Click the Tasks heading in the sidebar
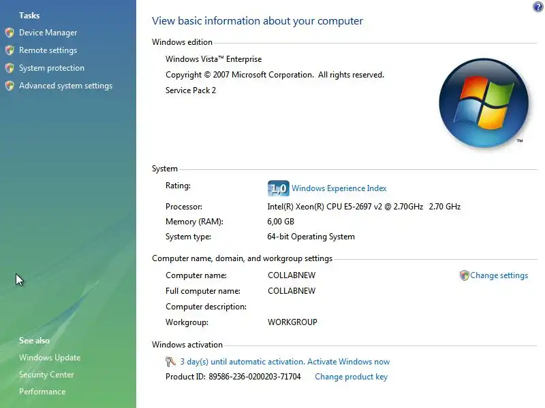Screen dimensions: 545x408 click(x=29, y=16)
